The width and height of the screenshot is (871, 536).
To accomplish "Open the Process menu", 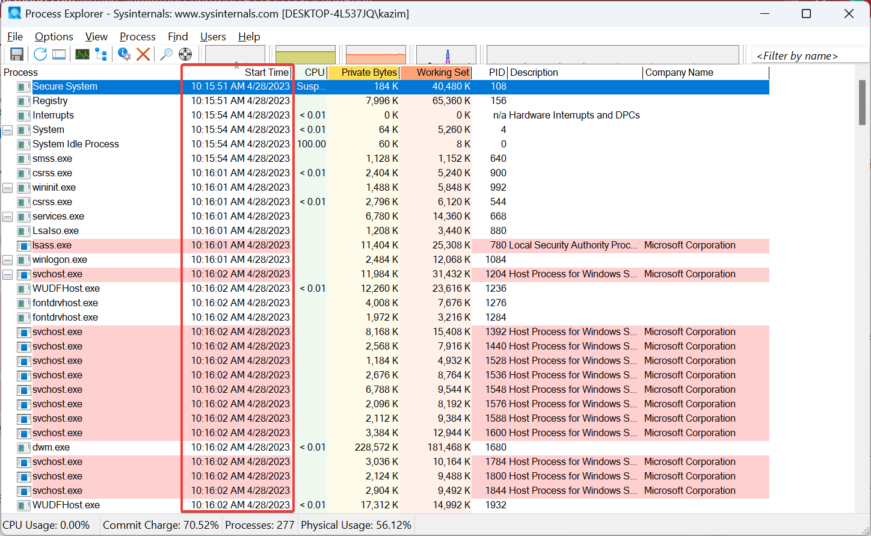I will pos(138,37).
